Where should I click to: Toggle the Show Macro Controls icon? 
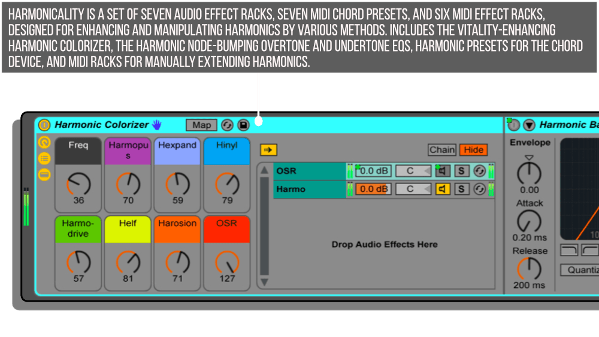coord(44,142)
